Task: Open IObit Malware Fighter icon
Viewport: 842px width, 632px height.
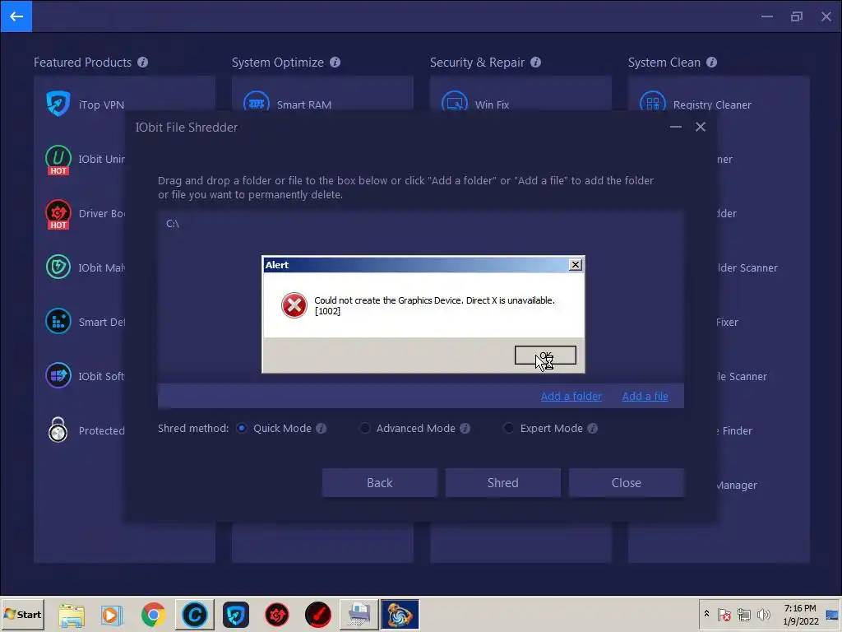Action: point(58,267)
